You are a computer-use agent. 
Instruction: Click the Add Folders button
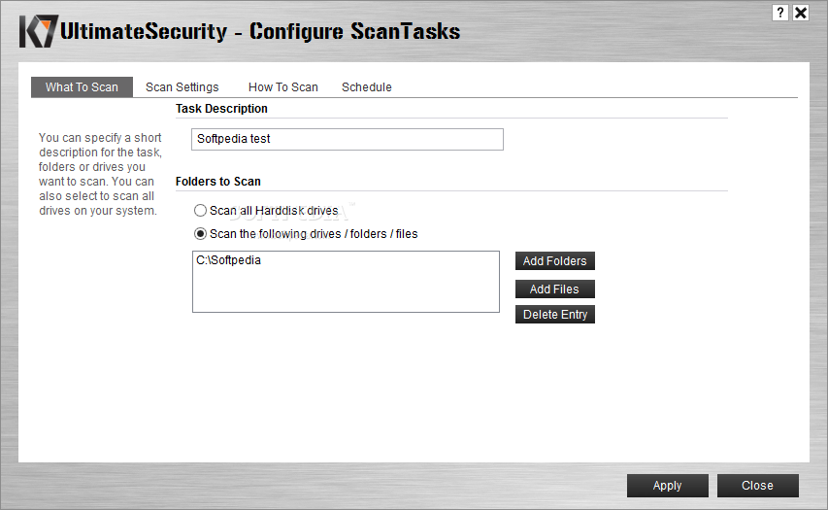tap(555, 261)
